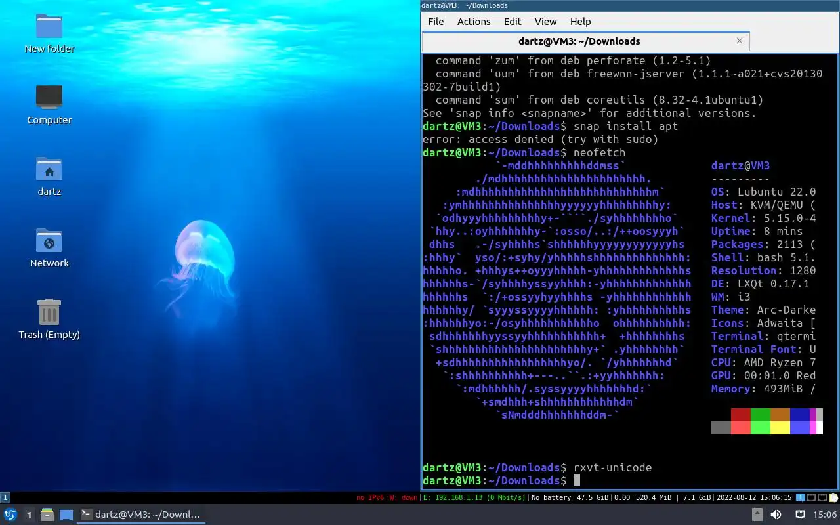Click the 'No battery' status entry
Image resolution: width=840 pixels, height=525 pixels.
(551, 497)
